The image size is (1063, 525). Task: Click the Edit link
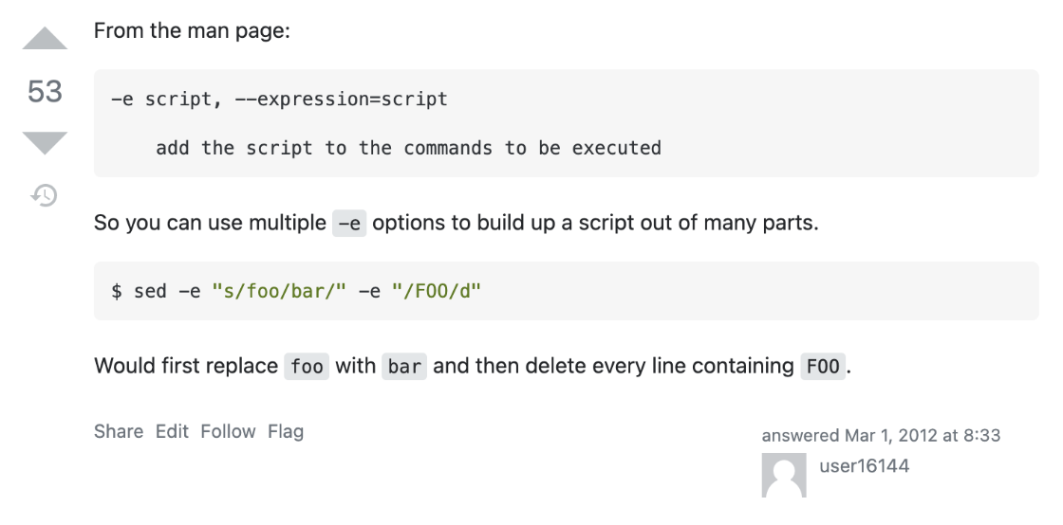(172, 431)
